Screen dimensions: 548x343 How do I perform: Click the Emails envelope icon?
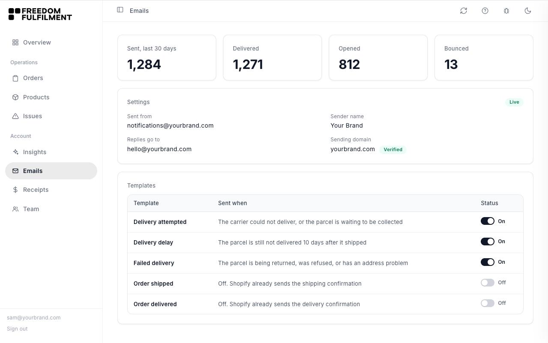(x=15, y=171)
